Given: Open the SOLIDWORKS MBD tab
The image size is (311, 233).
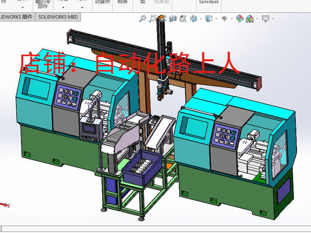Looking at the screenshot, I should [x=58, y=17].
